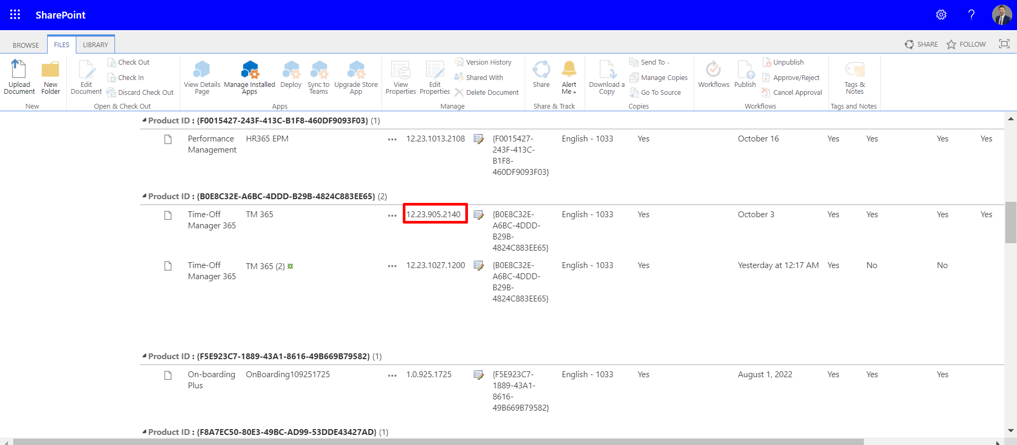1017x445 pixels.
Task: Switch to the BROWSE tab
Action: click(x=26, y=45)
